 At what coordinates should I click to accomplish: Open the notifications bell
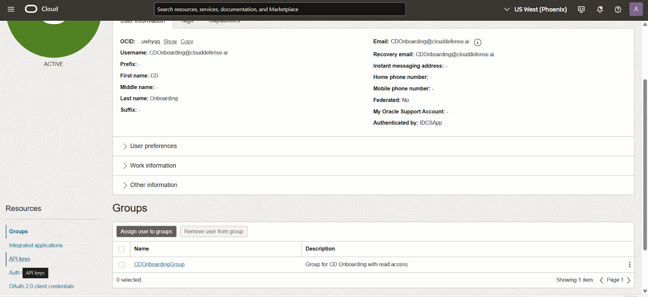tap(600, 9)
